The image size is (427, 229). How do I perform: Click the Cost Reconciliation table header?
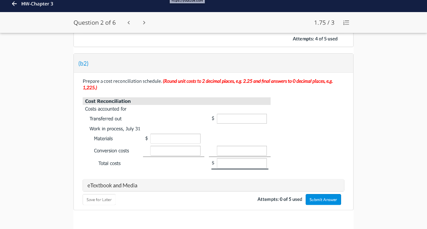[176, 101]
